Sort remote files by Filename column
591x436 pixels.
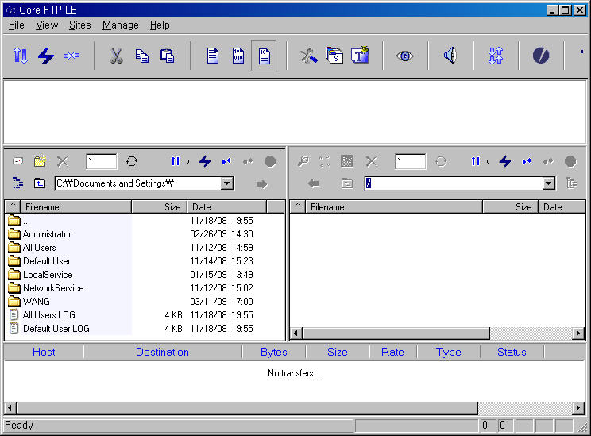(394, 207)
